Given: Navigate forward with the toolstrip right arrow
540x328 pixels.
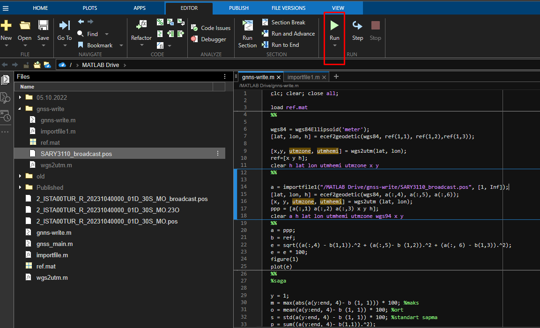Looking at the screenshot, I should 90,22.
